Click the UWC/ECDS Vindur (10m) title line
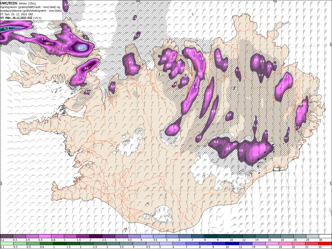The width and height of the screenshot is (332, 249). [18, 3]
